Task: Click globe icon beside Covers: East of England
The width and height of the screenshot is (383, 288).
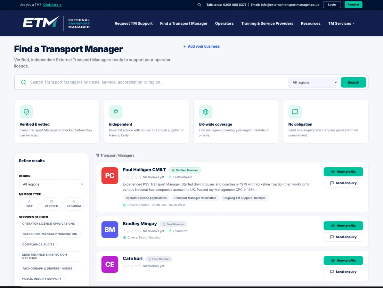Action: (125, 237)
